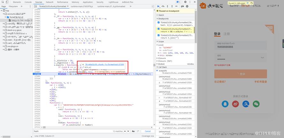This screenshot has height=138, width=284.
Task: Open navigator pane three-dot menu
Action: coord(30,6)
